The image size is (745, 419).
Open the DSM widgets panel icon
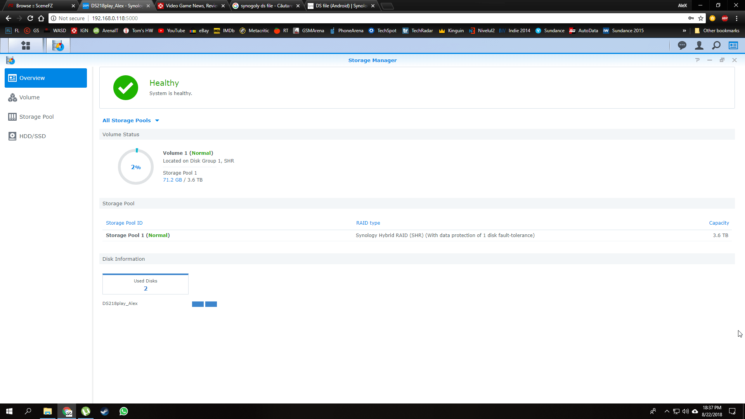(733, 46)
